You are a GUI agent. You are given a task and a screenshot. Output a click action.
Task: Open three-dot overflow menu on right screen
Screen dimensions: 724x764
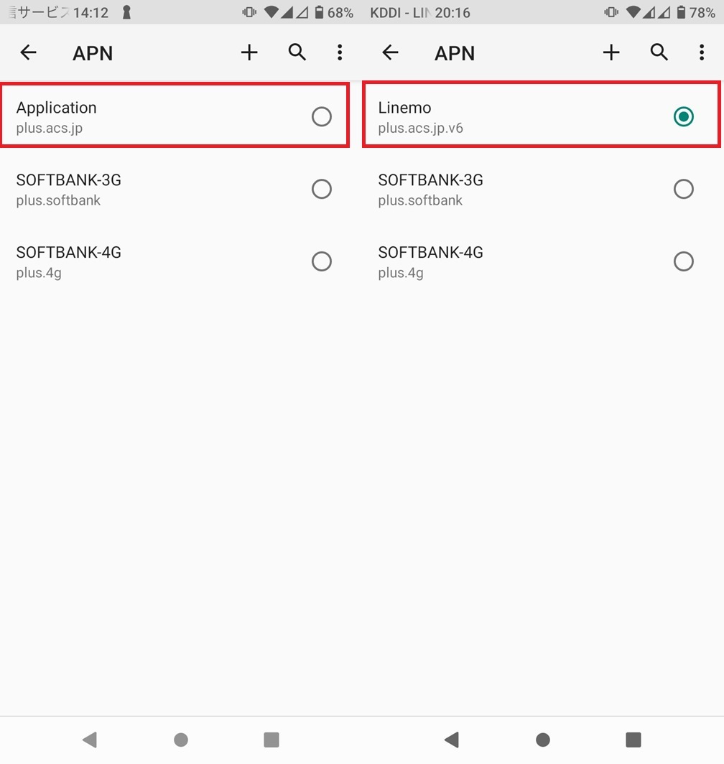click(x=702, y=52)
